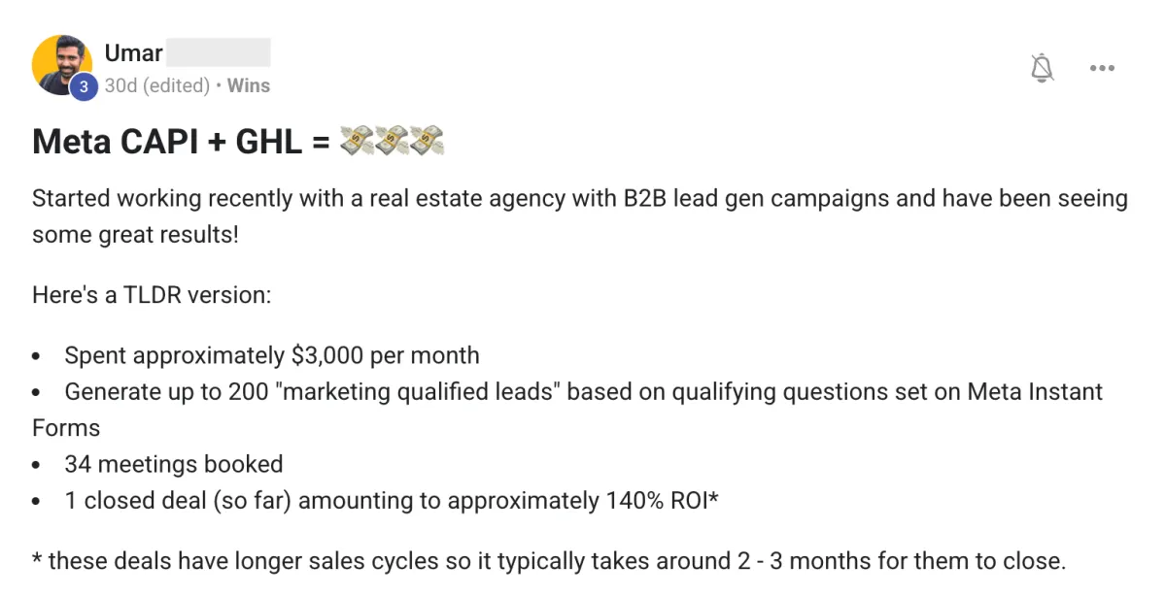
Task: Click the footnote about longer sales cycles
Action: (x=549, y=561)
